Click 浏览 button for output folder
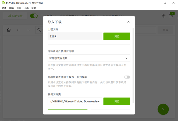This screenshot has height=121, width=178. [117, 101]
